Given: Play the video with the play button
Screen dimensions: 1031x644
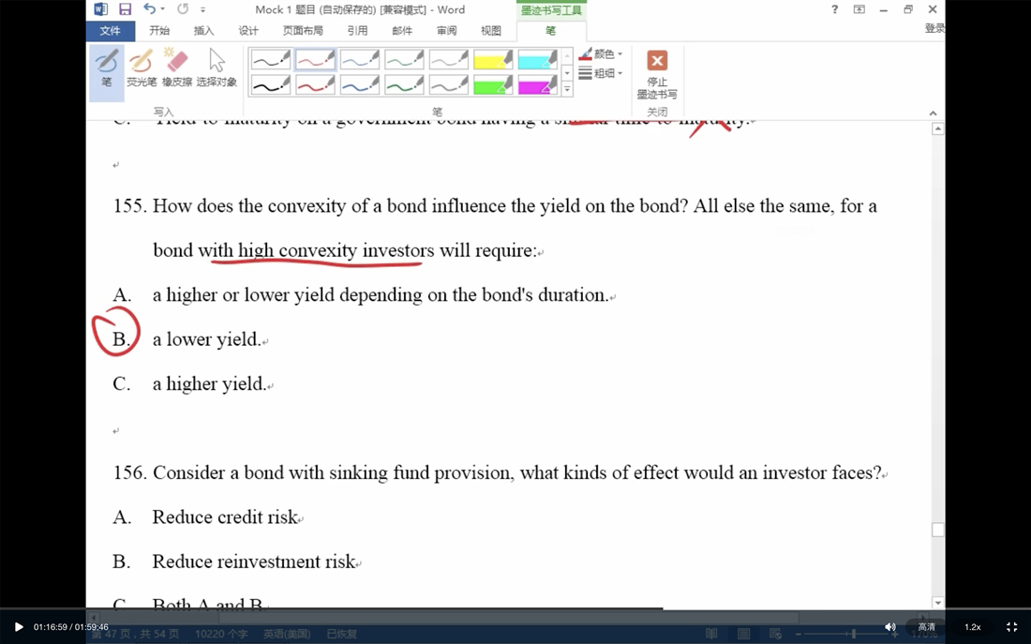Looking at the screenshot, I should coord(19,627).
